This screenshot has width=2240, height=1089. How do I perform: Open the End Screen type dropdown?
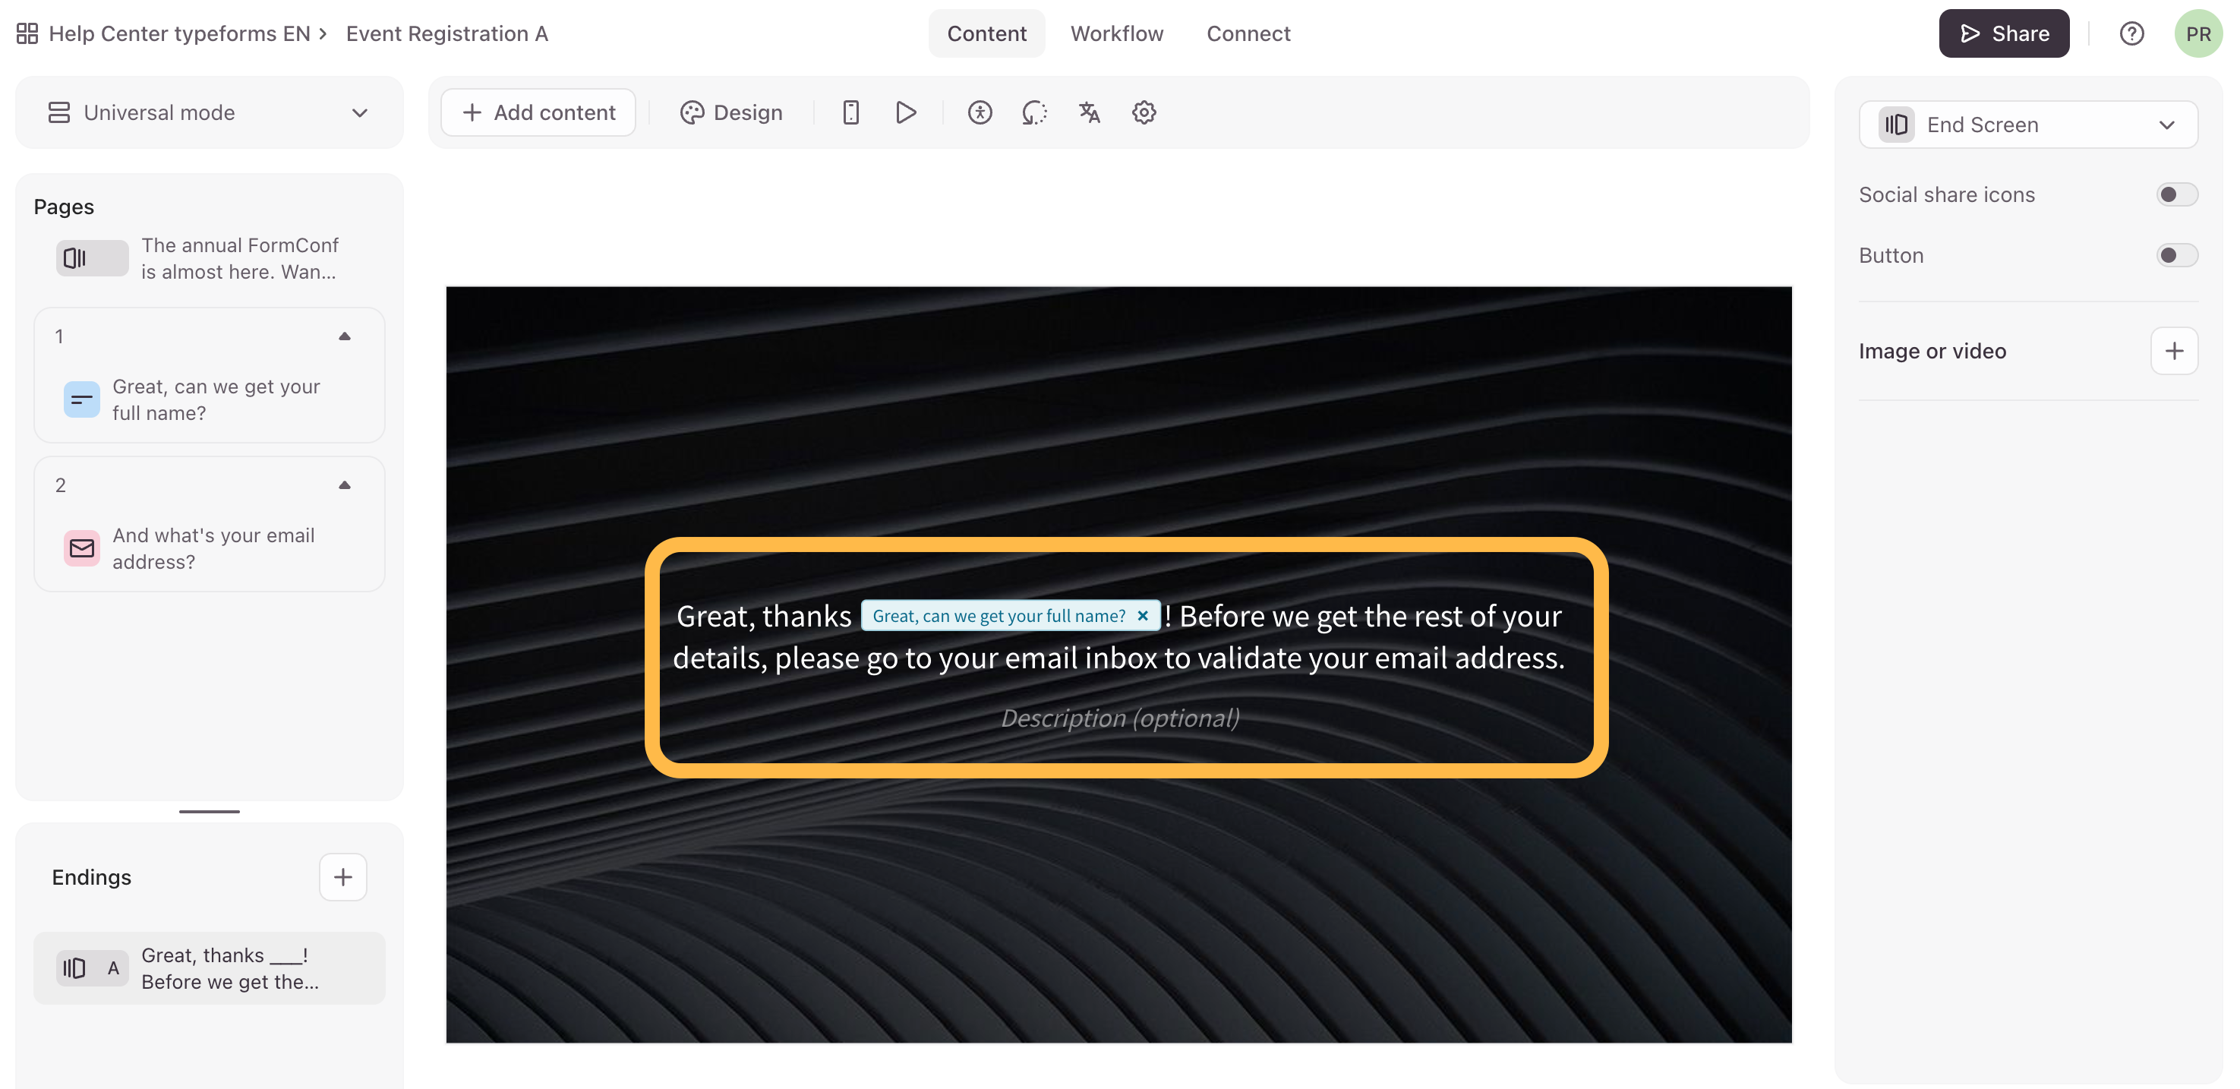2028,125
